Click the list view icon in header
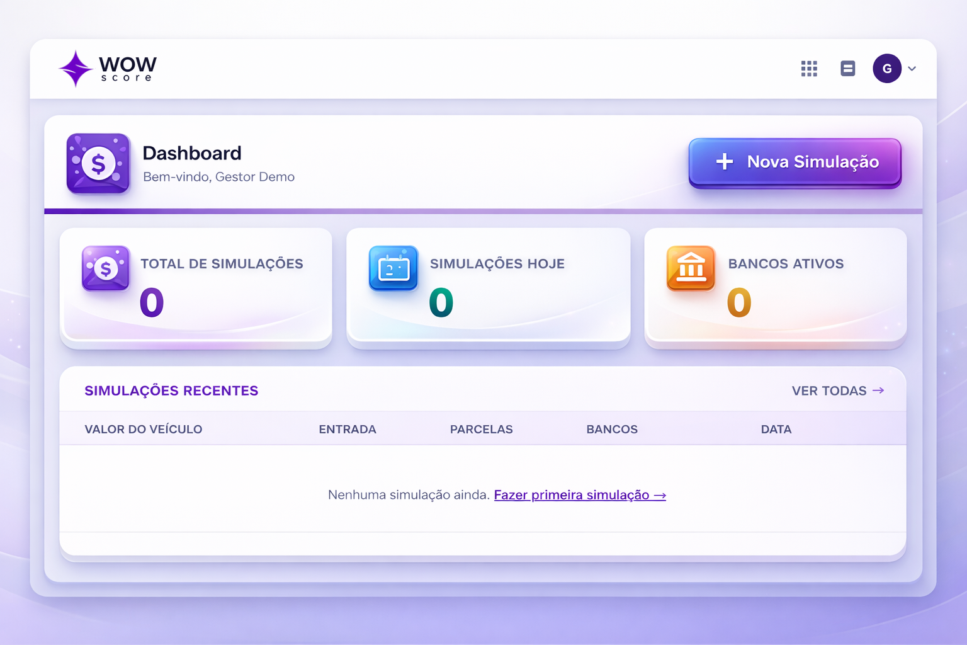Viewport: 967px width, 645px height. (x=848, y=69)
